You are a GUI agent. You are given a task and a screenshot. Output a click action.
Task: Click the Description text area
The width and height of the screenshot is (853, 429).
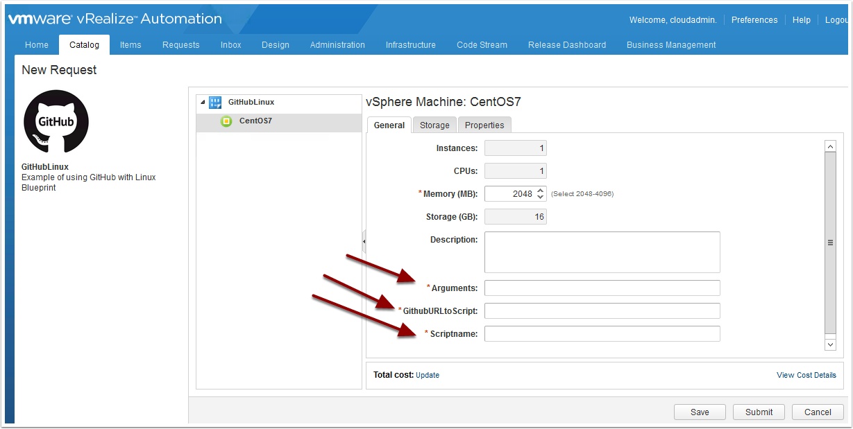(x=602, y=252)
